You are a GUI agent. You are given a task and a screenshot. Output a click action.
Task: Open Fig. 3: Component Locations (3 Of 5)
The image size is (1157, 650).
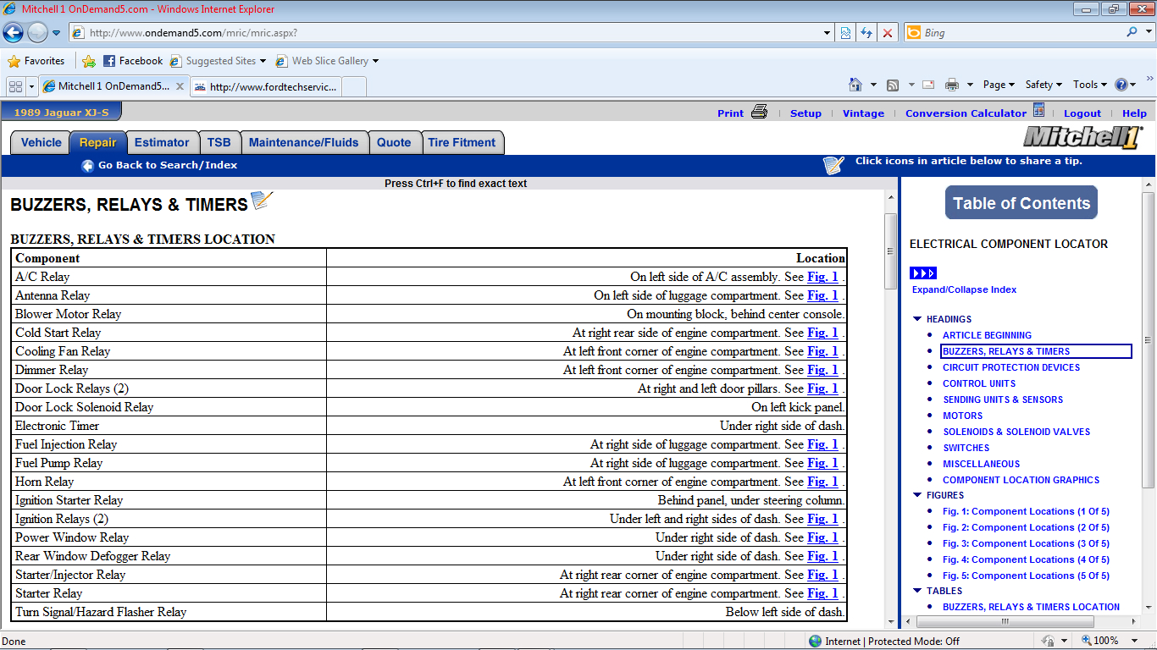(x=1026, y=543)
